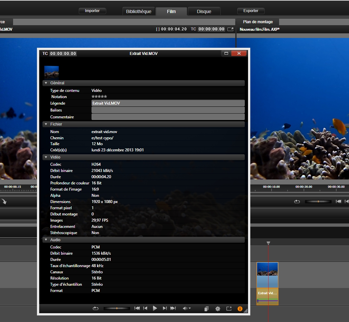This screenshot has height=322, width=349.
Task: Collapse the Fichier section
Action: 46,124
